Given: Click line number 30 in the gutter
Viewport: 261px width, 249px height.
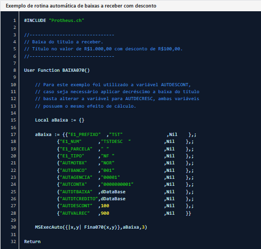Looking at the screenshot, I should point(13,227).
